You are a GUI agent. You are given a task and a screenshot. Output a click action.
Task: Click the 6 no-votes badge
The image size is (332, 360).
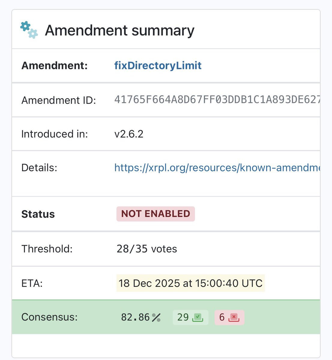point(229,317)
